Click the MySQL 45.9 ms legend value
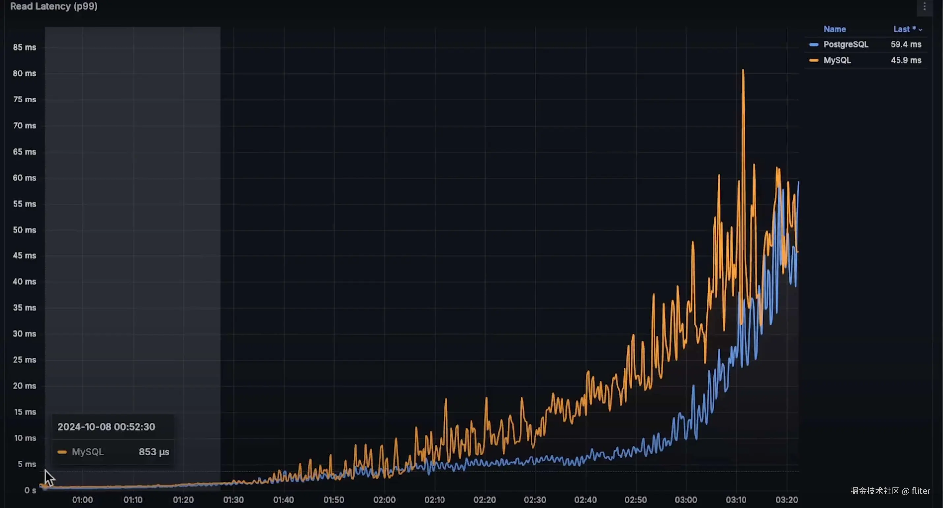Screen dimensions: 943x508 point(906,60)
